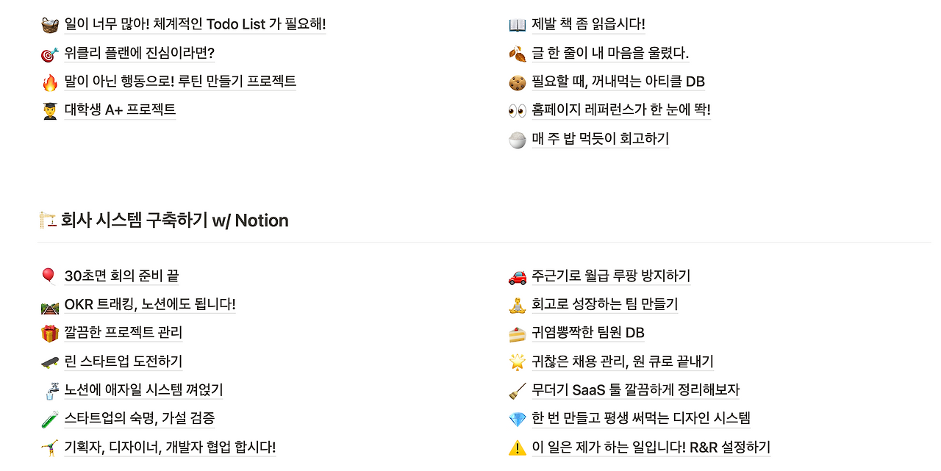Go to 린 스타트업 도전하기 page
Screen dimensions: 941x471
point(123,362)
